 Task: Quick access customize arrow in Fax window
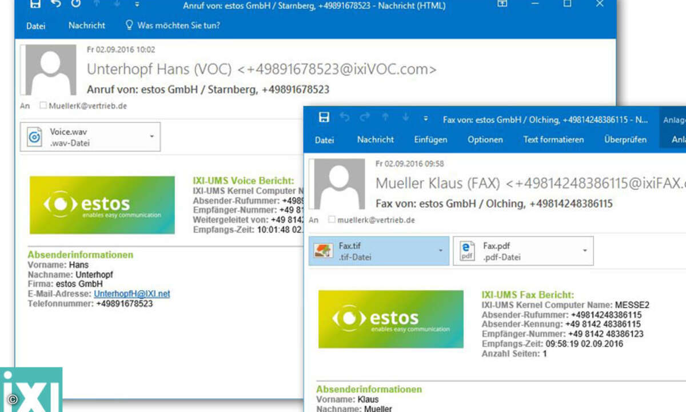point(426,118)
